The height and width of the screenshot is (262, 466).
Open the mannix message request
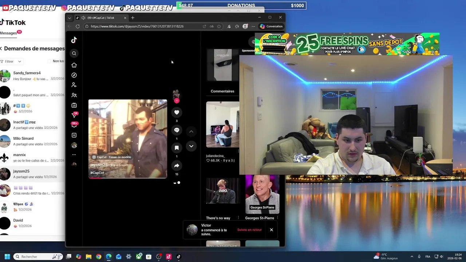click(32, 158)
